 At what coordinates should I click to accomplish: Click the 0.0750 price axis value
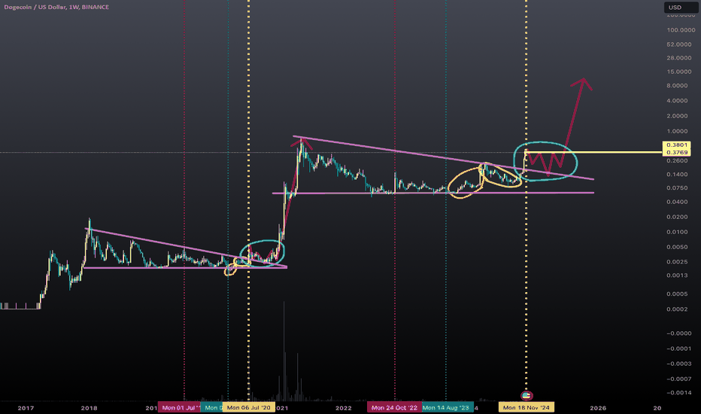(x=677, y=188)
